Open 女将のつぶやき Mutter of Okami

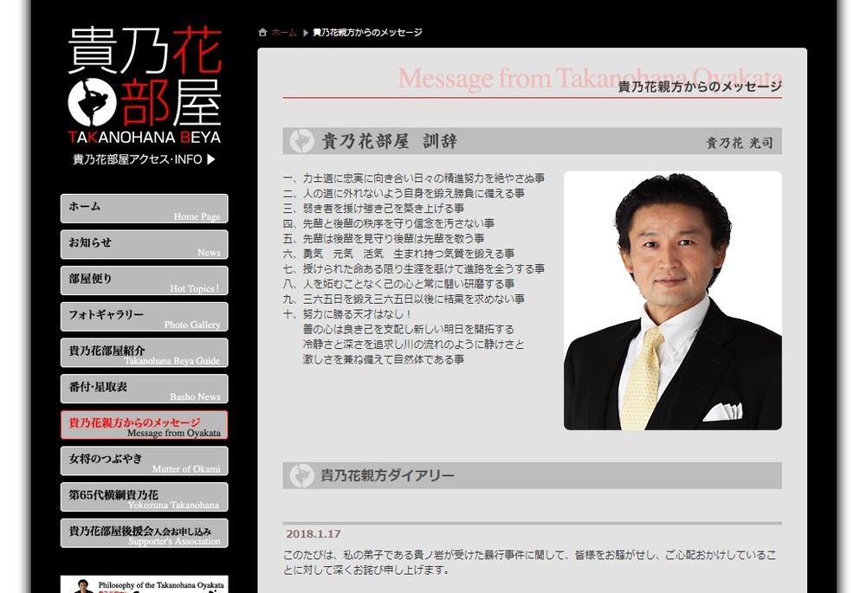pyautogui.click(x=144, y=461)
